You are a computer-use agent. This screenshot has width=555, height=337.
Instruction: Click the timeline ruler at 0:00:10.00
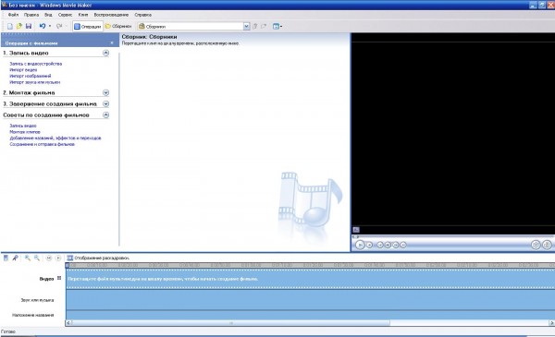[x=97, y=265]
